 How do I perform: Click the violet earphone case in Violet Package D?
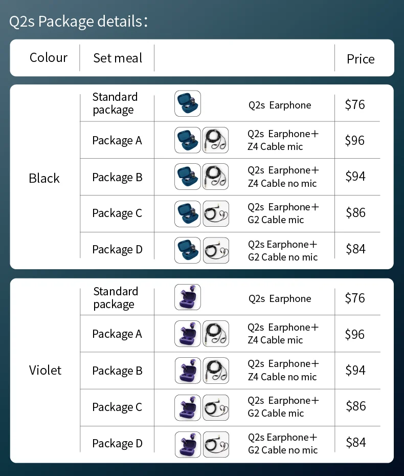pos(188,444)
